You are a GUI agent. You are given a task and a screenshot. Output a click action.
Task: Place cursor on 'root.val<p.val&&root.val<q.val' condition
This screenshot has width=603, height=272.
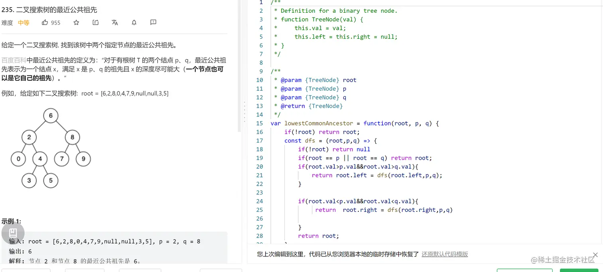(x=358, y=201)
